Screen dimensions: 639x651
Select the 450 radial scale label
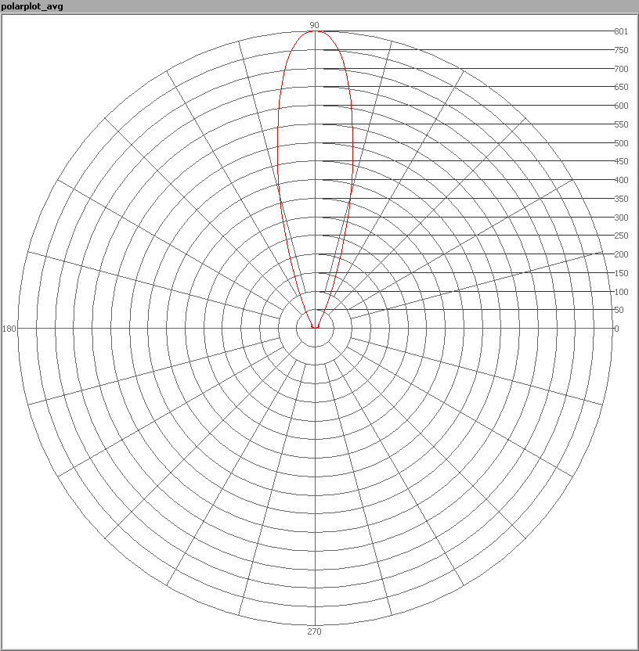621,161
